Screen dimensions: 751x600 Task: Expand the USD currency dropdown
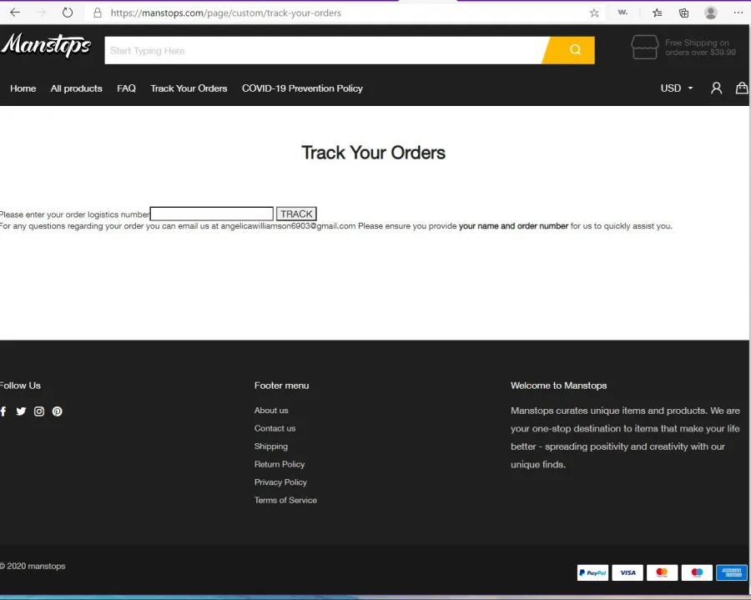[676, 88]
